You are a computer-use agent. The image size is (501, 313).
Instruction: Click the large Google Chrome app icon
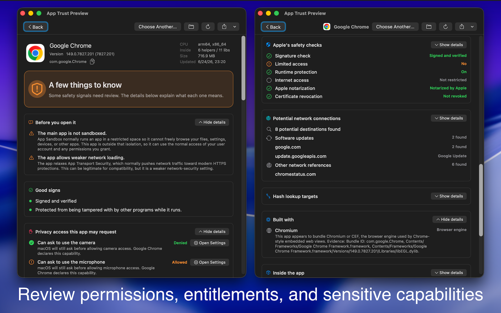pyautogui.click(x=35, y=53)
